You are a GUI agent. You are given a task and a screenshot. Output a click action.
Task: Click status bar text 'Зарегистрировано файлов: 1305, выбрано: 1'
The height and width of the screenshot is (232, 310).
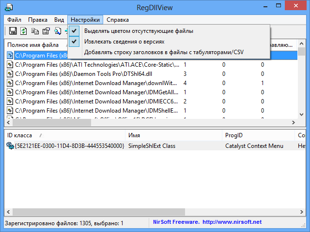tap(64, 223)
